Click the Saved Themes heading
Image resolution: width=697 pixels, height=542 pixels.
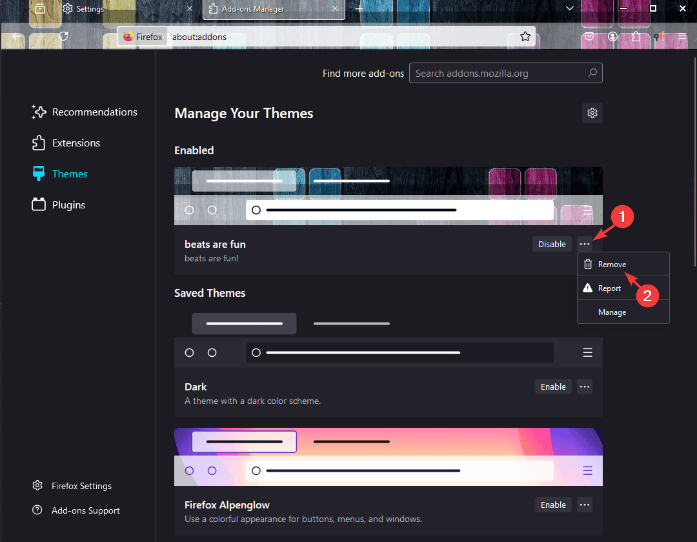coord(210,293)
